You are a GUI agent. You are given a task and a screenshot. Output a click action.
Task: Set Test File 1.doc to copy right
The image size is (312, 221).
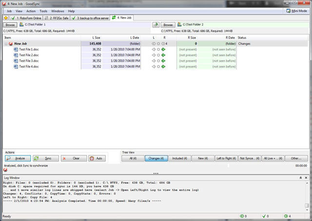tap(163, 49)
